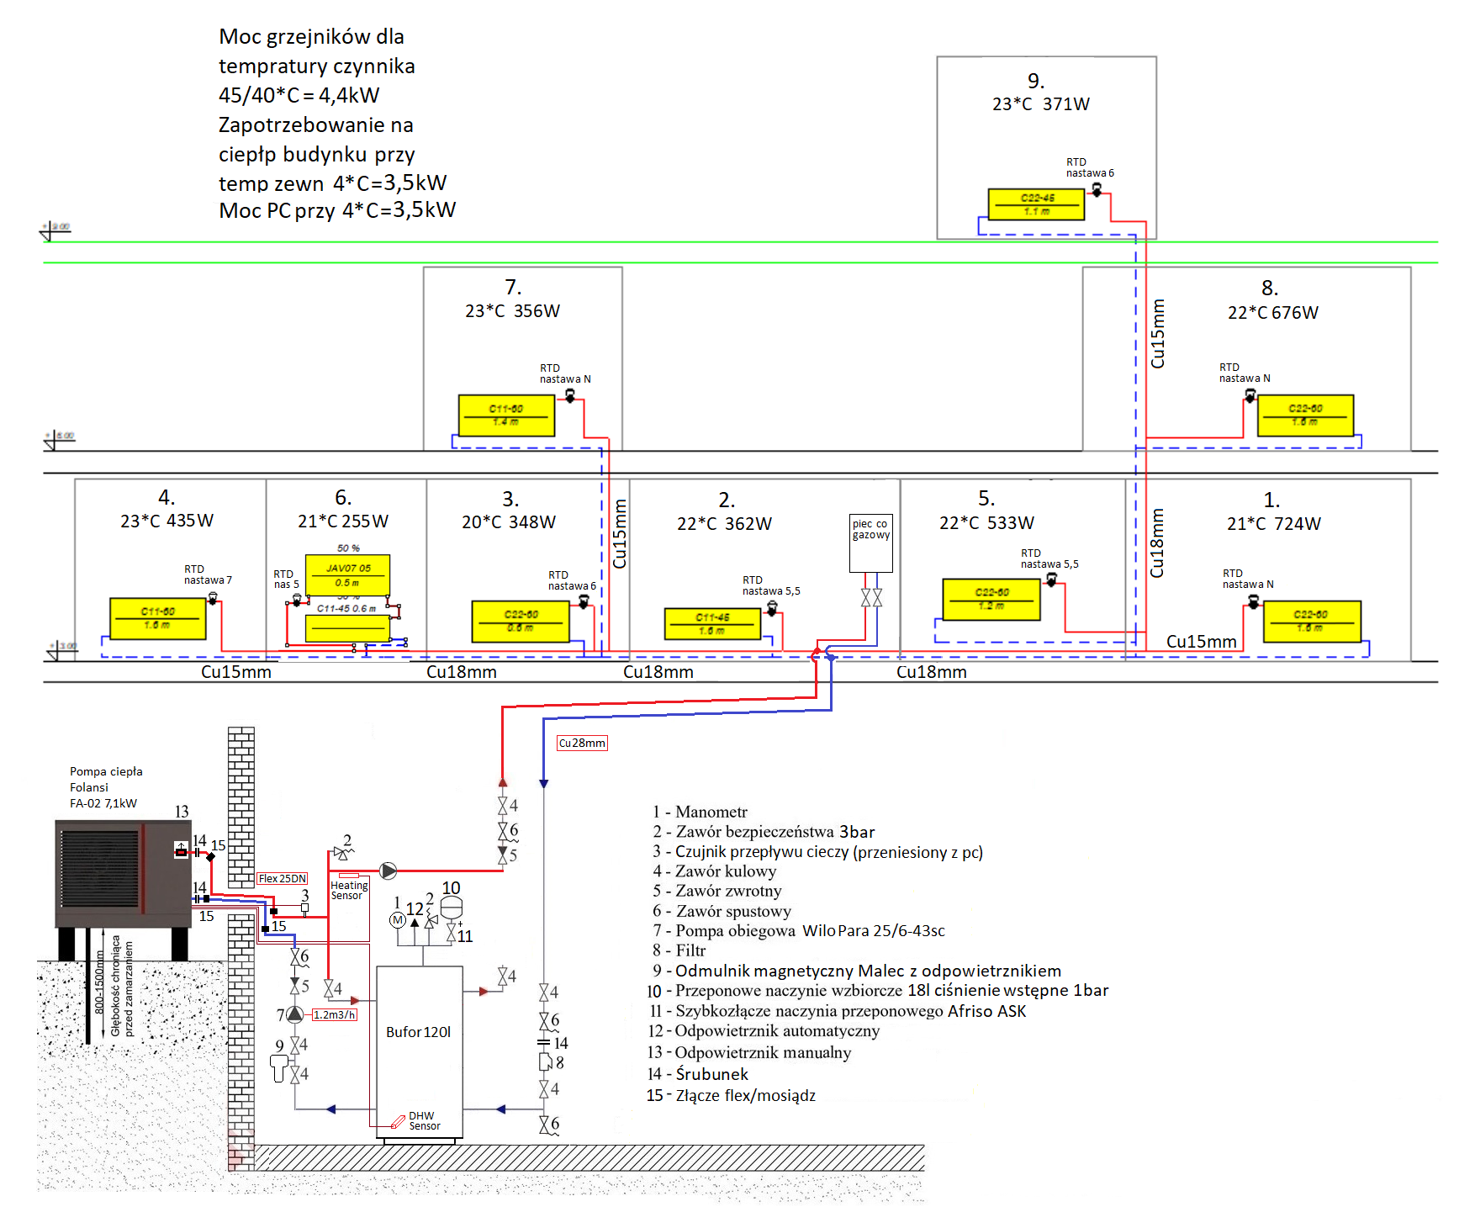Select room 6 label 21*C 255W
The image size is (1475, 1228).
(x=342, y=521)
